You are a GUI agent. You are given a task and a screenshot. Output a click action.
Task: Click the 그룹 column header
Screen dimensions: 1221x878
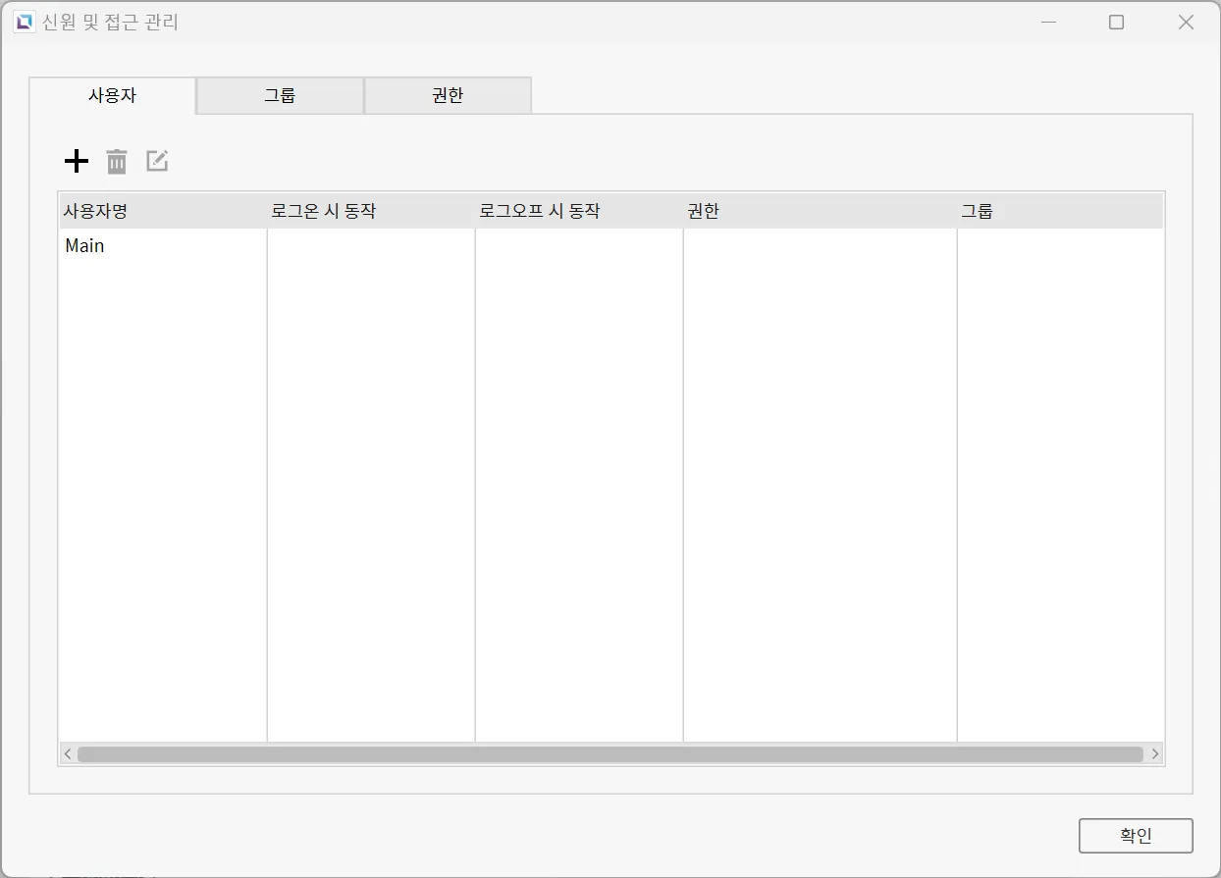pos(1058,211)
